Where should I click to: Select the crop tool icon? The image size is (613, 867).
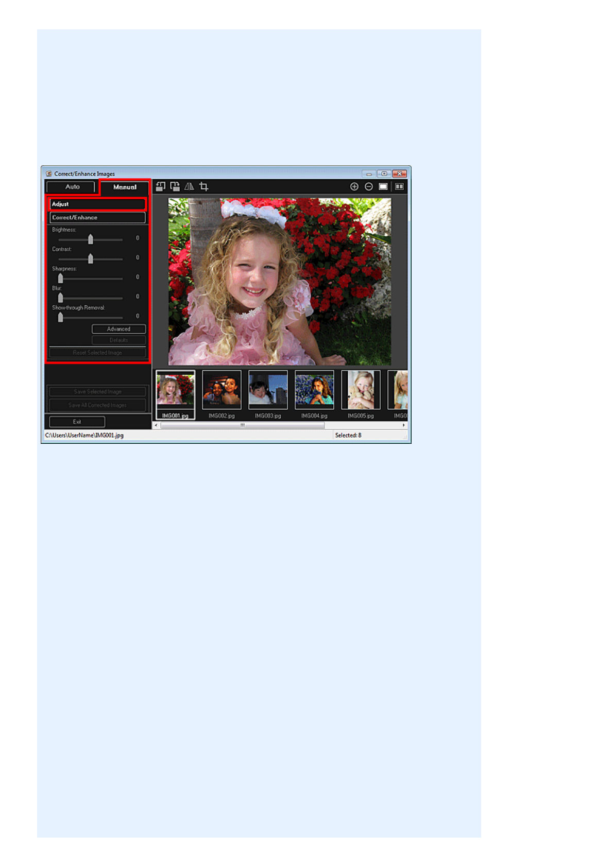click(x=204, y=186)
